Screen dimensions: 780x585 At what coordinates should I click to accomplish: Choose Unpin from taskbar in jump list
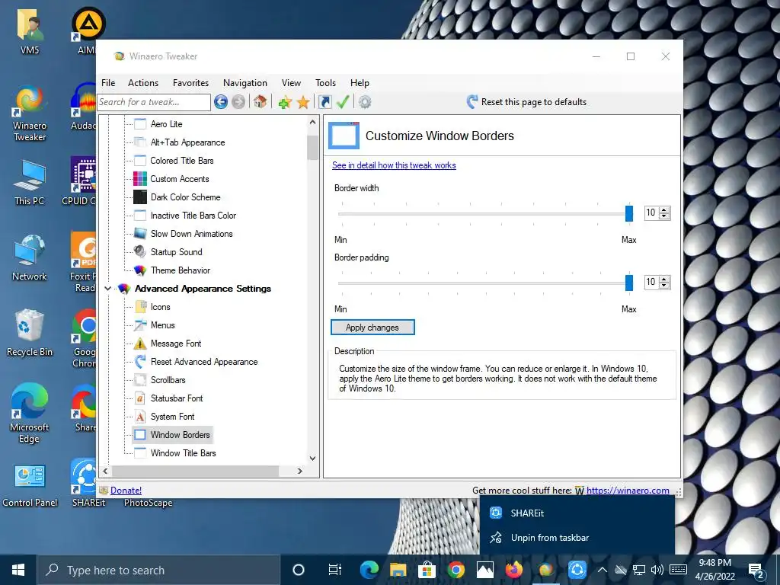click(x=577, y=538)
